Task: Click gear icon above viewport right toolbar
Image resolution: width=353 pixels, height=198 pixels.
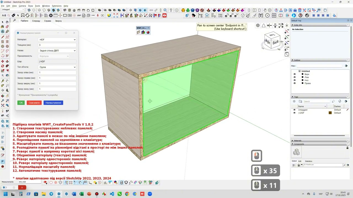Action: tap(258, 25)
